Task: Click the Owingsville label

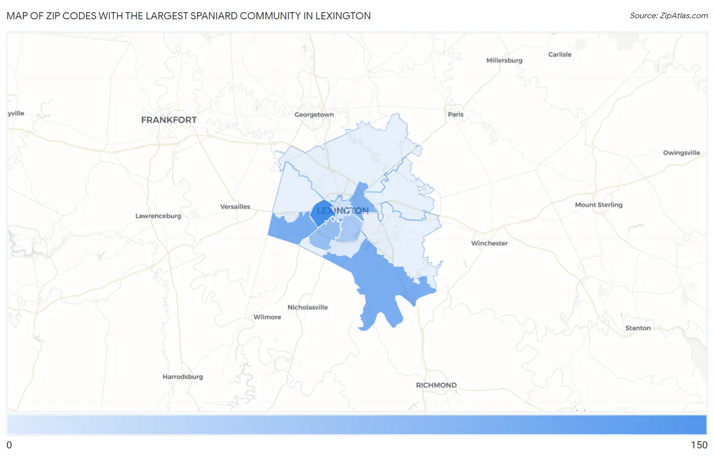Action: 681,153
